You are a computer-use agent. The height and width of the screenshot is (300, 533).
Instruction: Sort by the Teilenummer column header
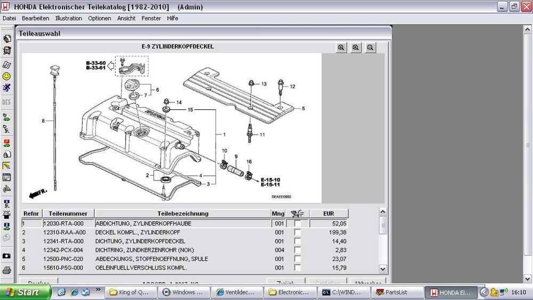coord(68,214)
